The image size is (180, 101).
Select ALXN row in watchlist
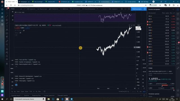click(x=161, y=64)
